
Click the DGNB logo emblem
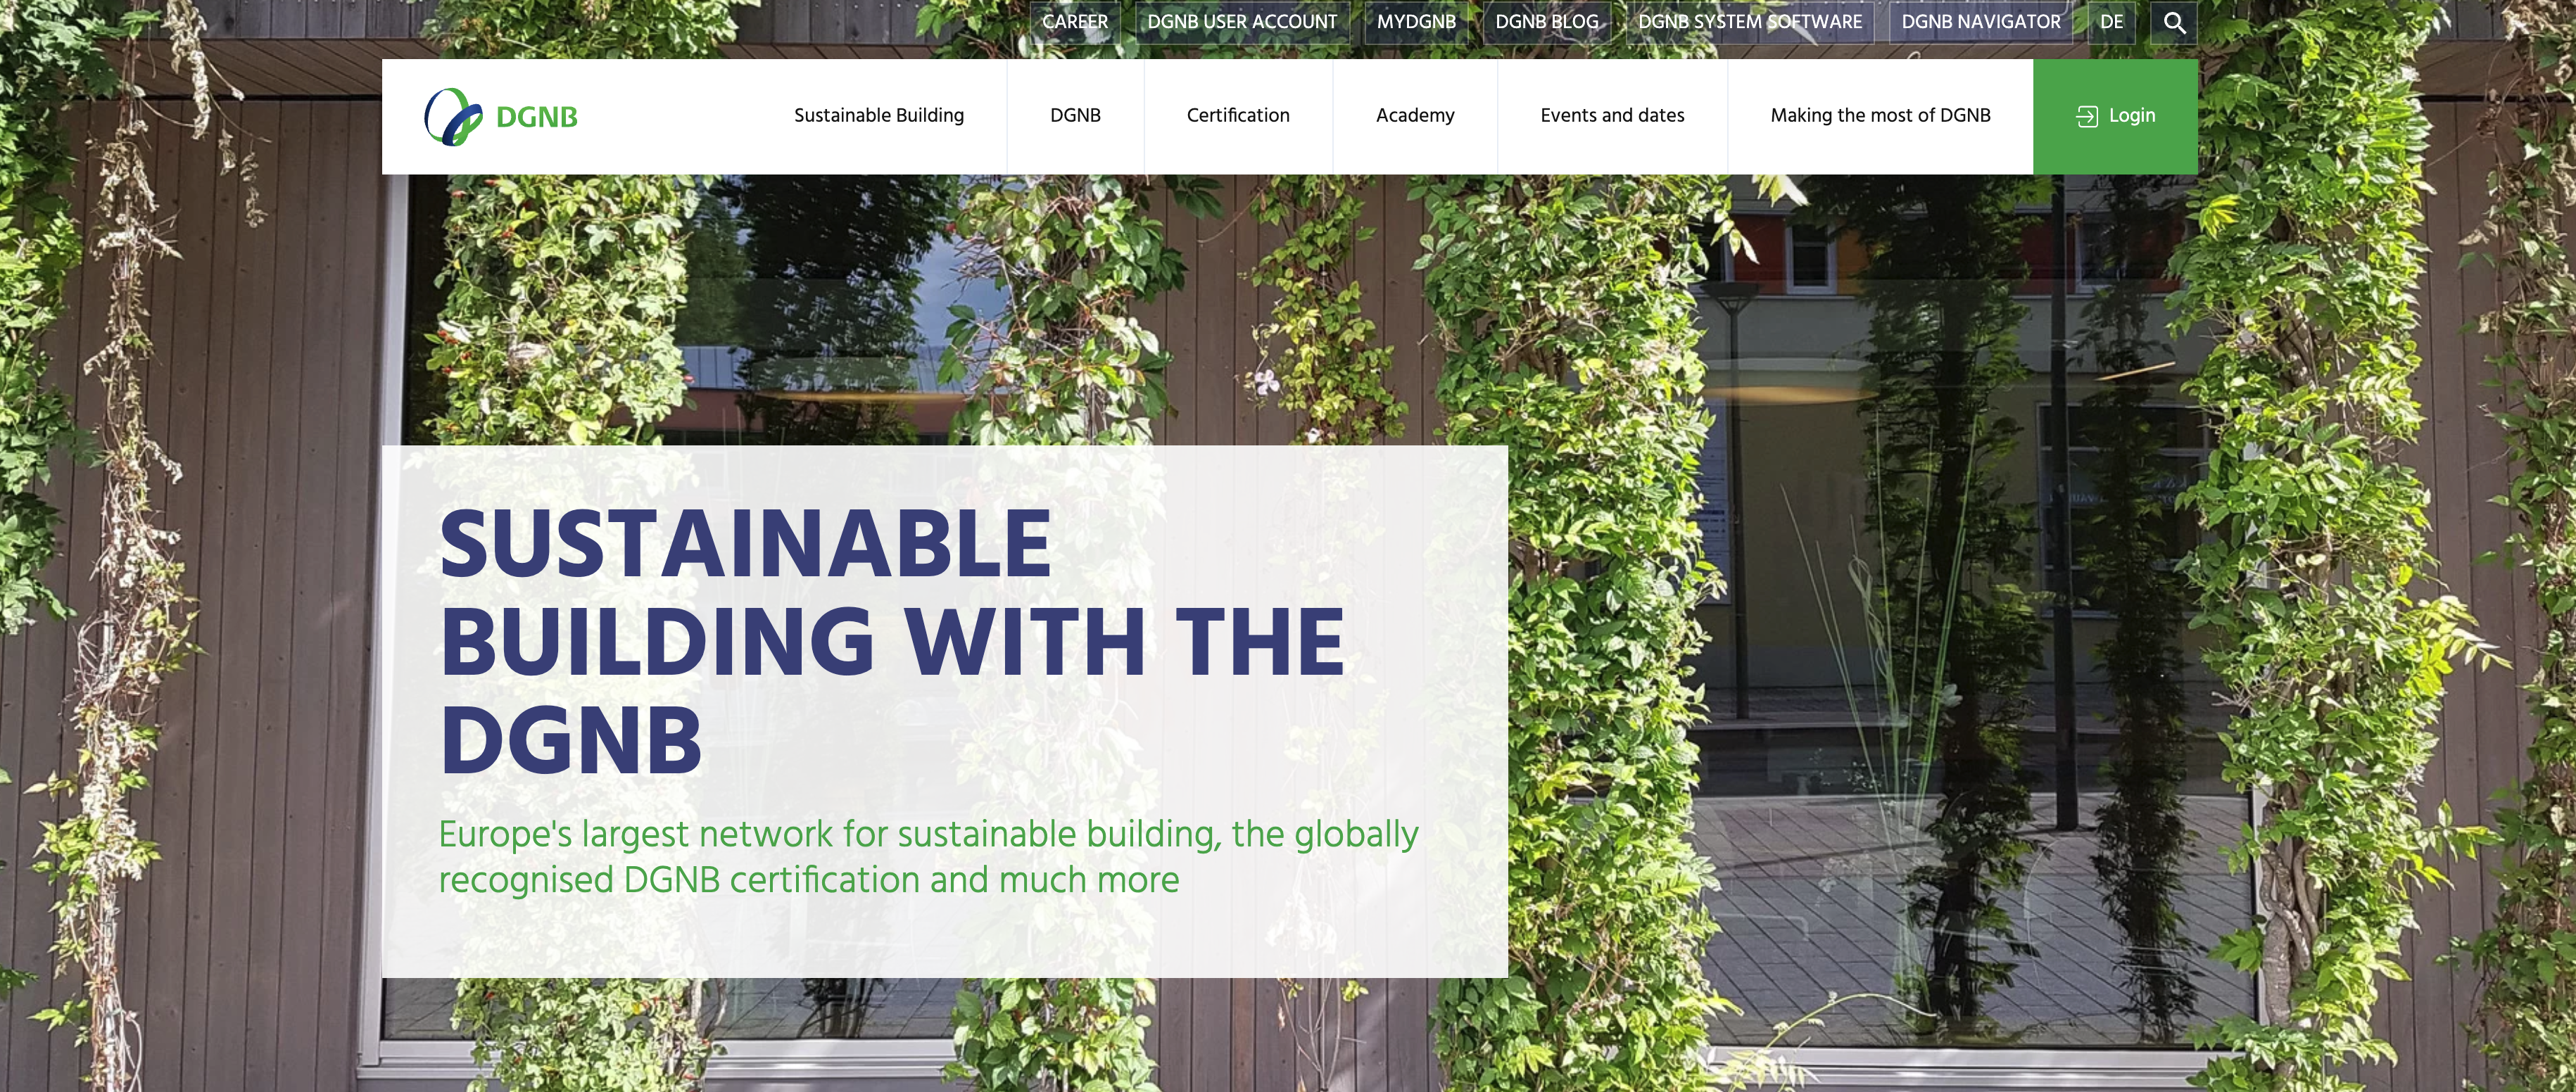(453, 117)
